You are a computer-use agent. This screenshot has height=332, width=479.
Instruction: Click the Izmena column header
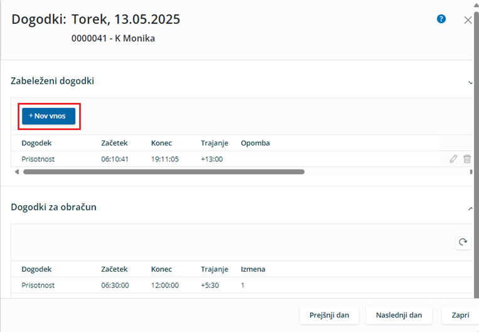point(253,269)
